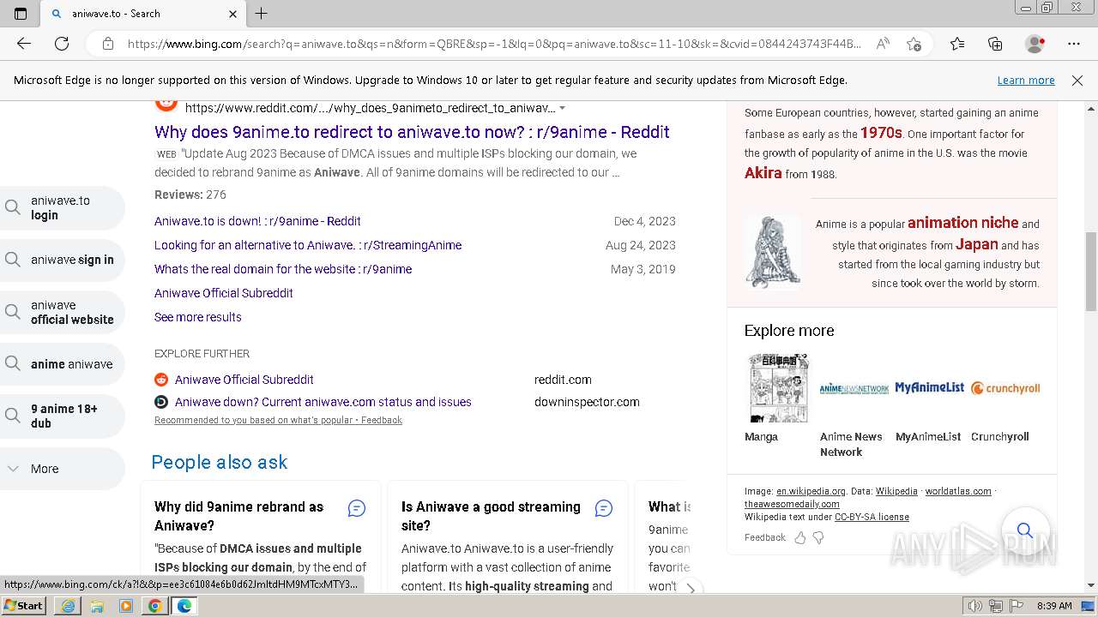The image size is (1098, 617).
Task: Open 'Looking for an alternative to Aniwave' link
Action: (308, 245)
